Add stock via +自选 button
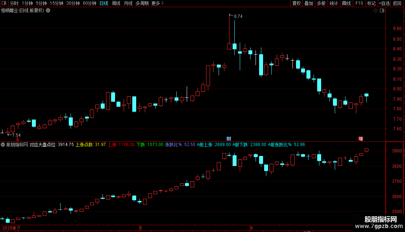The height and width of the screenshot is (232, 405). coord(384,3)
